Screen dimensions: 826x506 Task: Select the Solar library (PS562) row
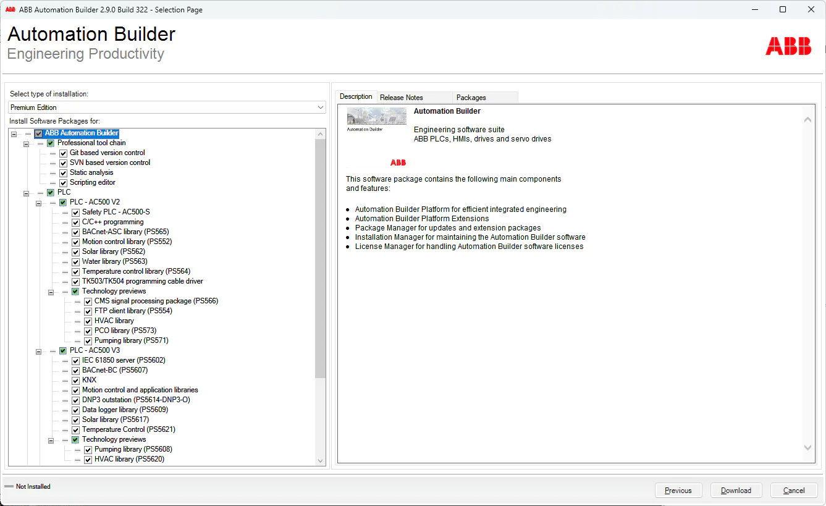114,251
